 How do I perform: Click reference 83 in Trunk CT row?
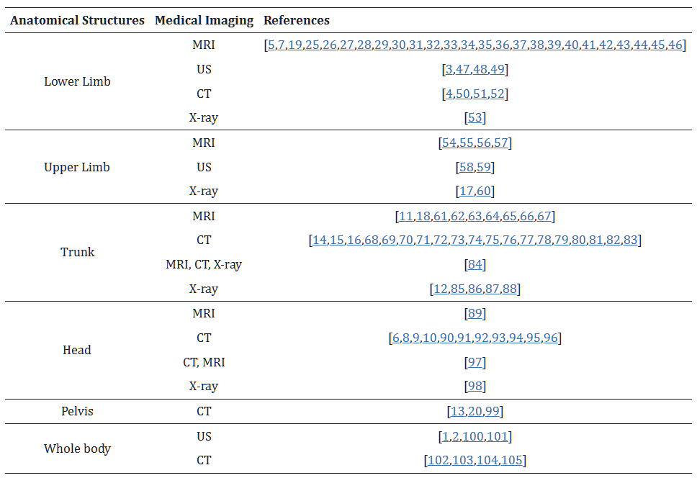click(631, 240)
